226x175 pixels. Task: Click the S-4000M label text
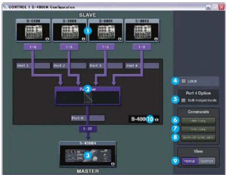pos(142,119)
